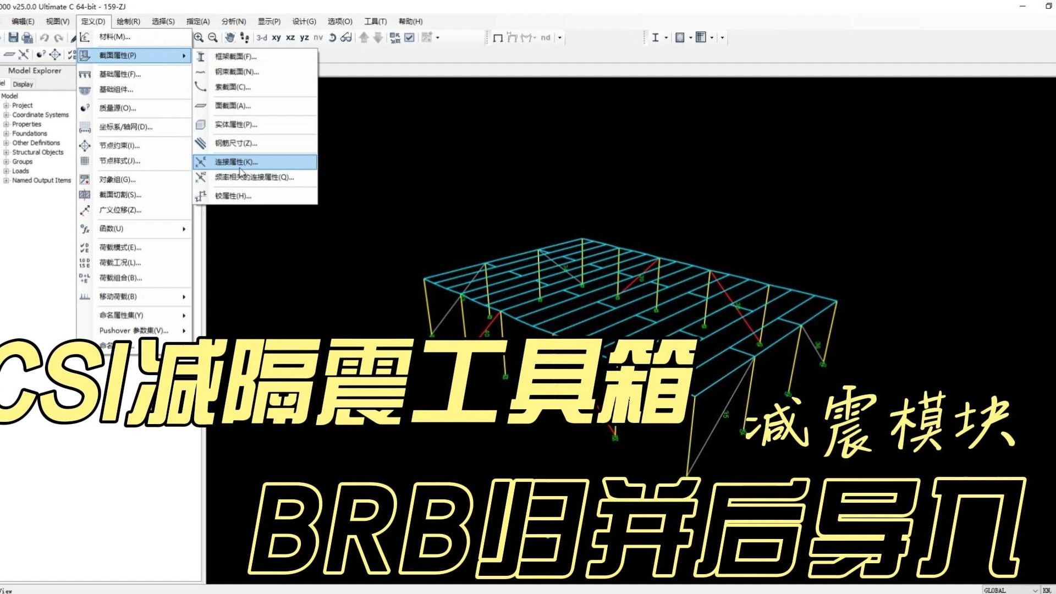Click the object shrink toggle icon
1056x594 pixels.
coord(395,37)
